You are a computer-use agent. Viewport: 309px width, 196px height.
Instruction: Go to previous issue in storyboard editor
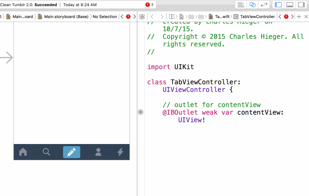click(122, 17)
